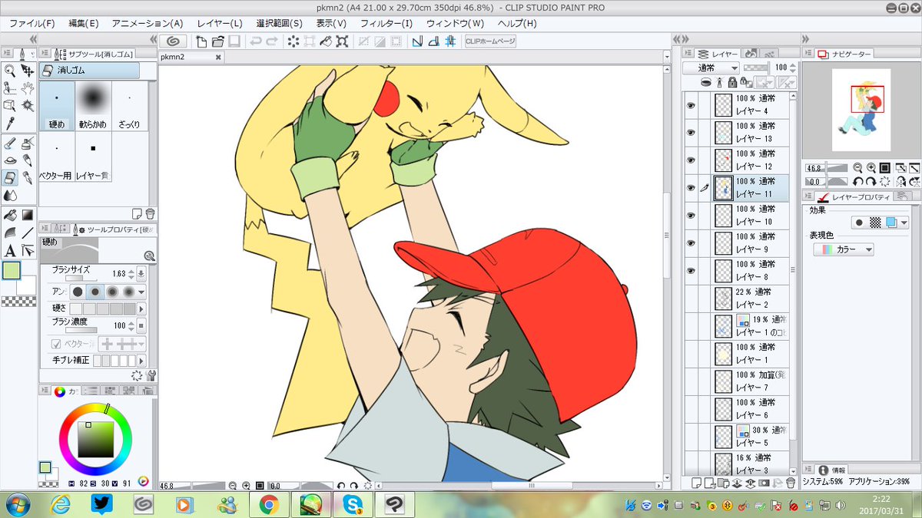Select the Hand pan tool
The width and height of the screenshot is (922, 518).
coord(28,88)
